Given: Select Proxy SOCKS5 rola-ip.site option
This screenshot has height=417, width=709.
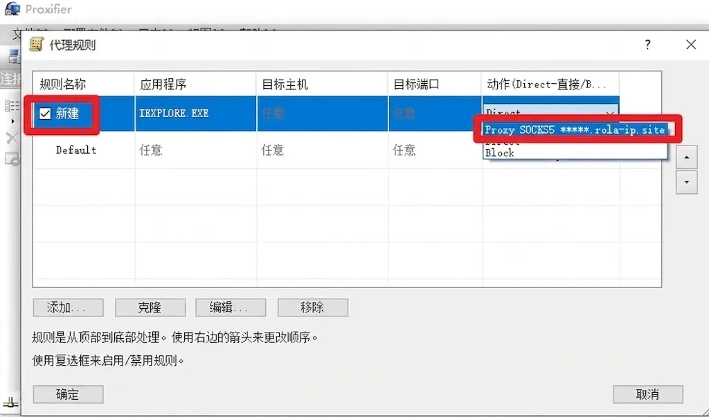Looking at the screenshot, I should (575, 130).
